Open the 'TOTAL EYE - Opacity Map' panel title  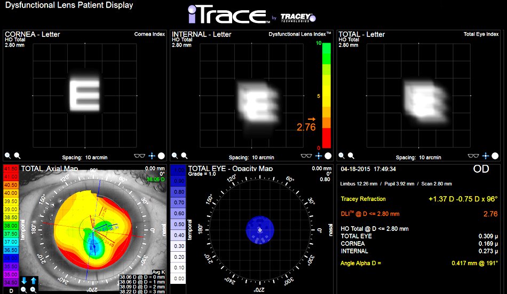231,168
